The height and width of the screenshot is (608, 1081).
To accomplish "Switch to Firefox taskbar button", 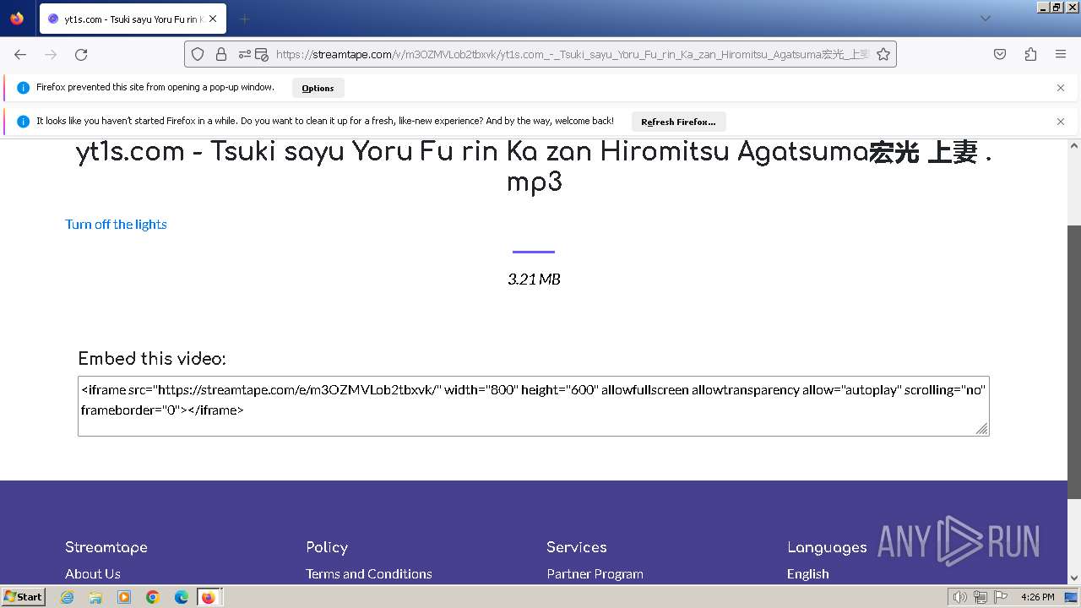I will [x=209, y=597].
